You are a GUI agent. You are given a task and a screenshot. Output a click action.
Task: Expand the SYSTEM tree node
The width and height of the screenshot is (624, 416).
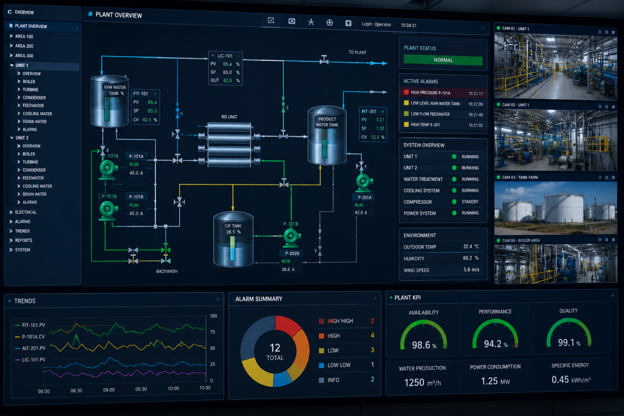[11, 250]
